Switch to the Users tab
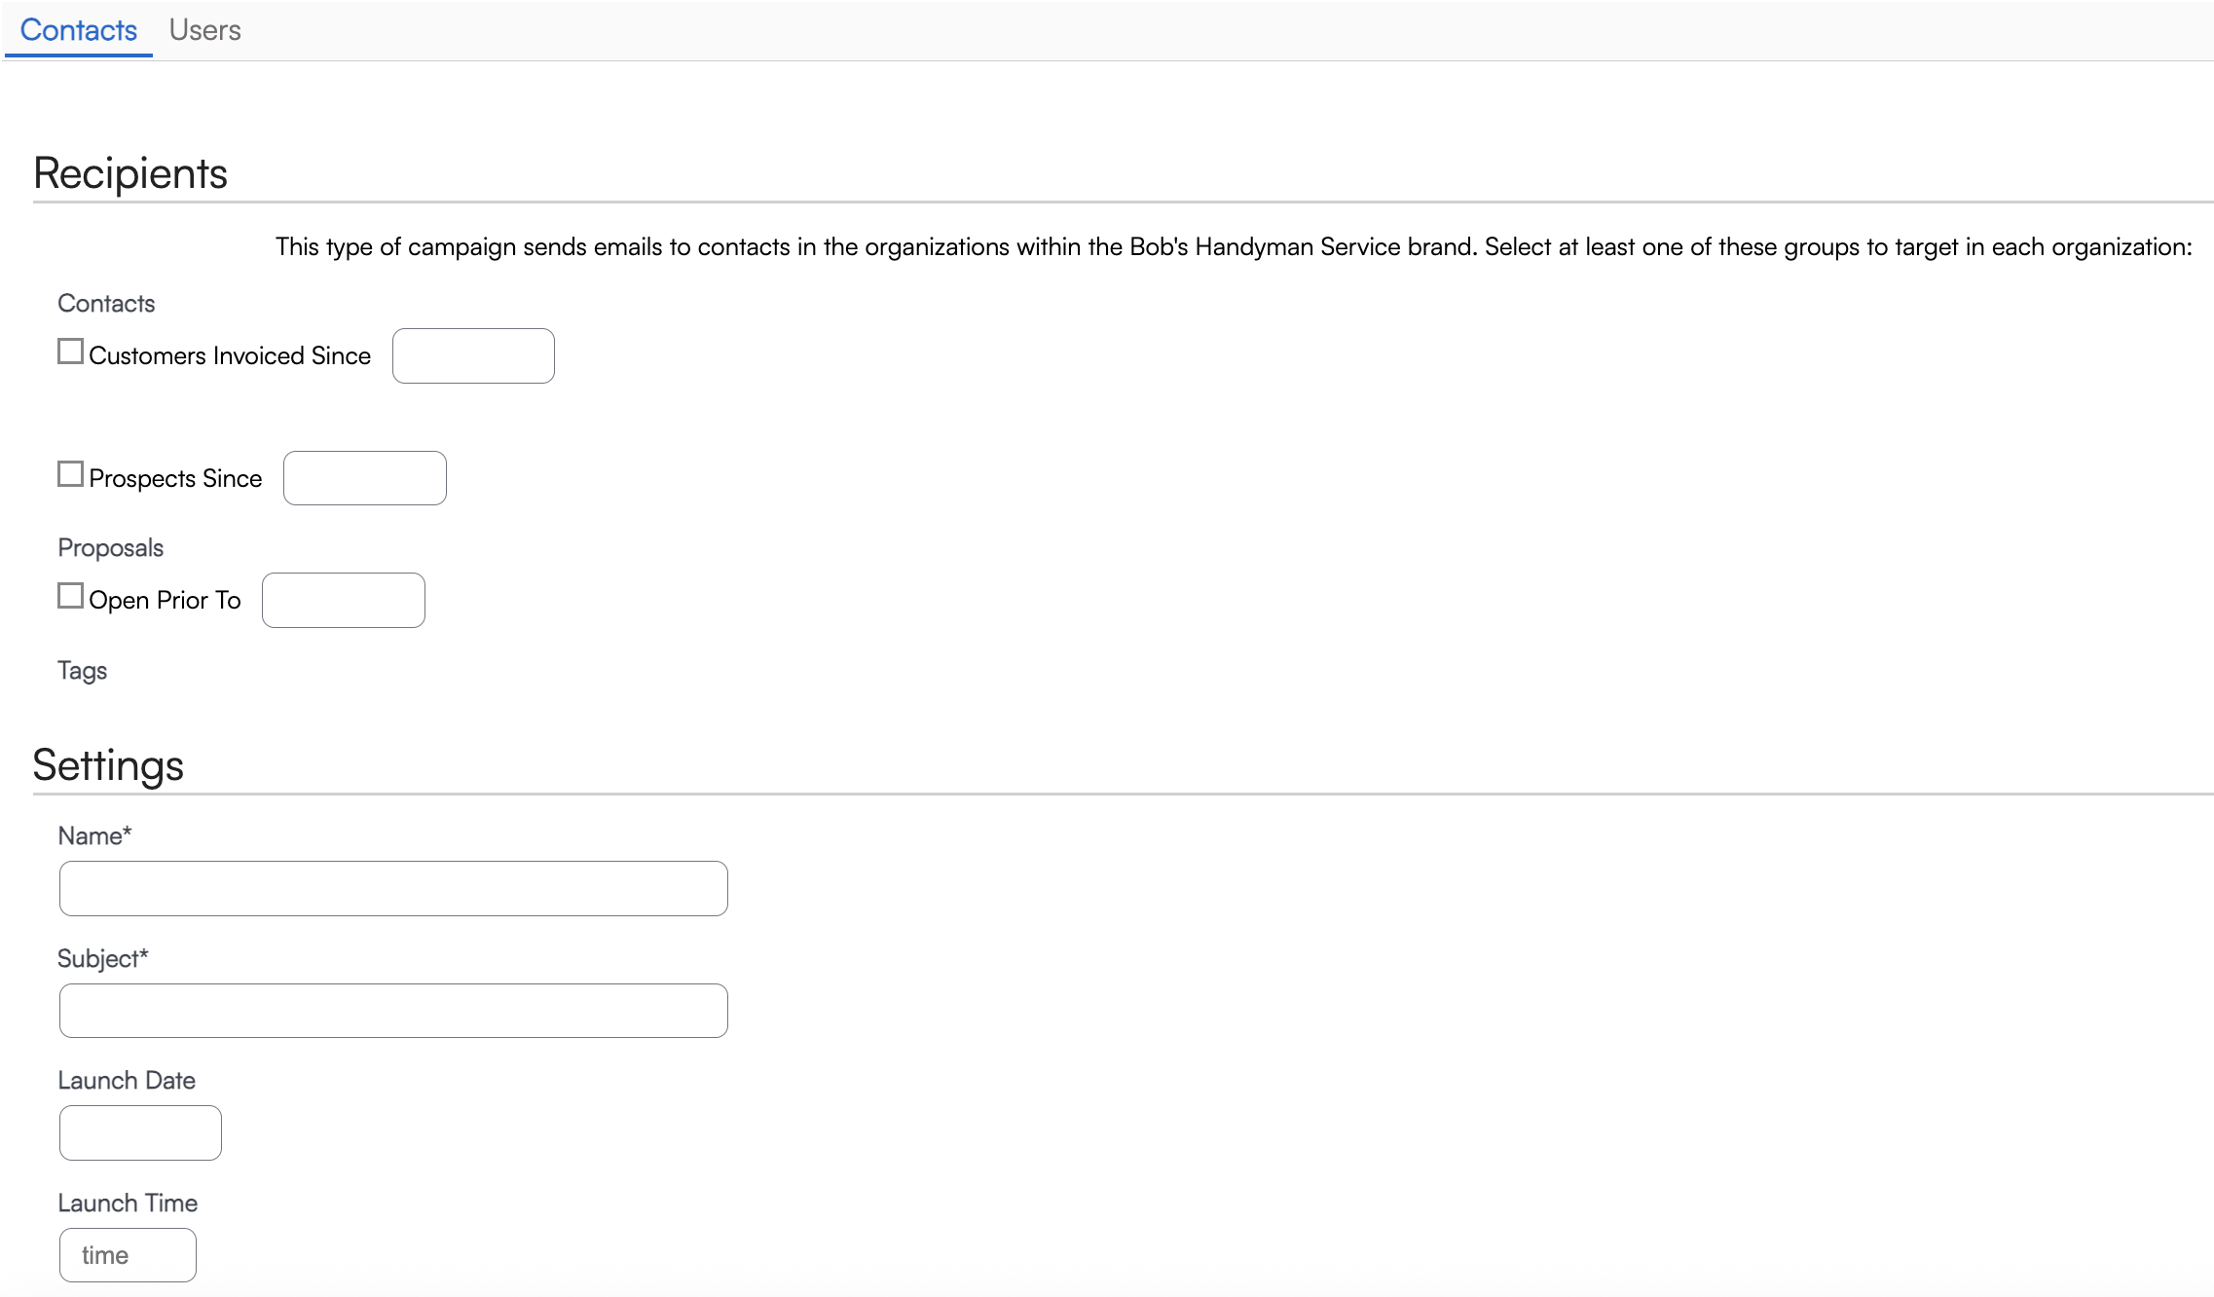The width and height of the screenshot is (2214, 1297). tap(204, 30)
